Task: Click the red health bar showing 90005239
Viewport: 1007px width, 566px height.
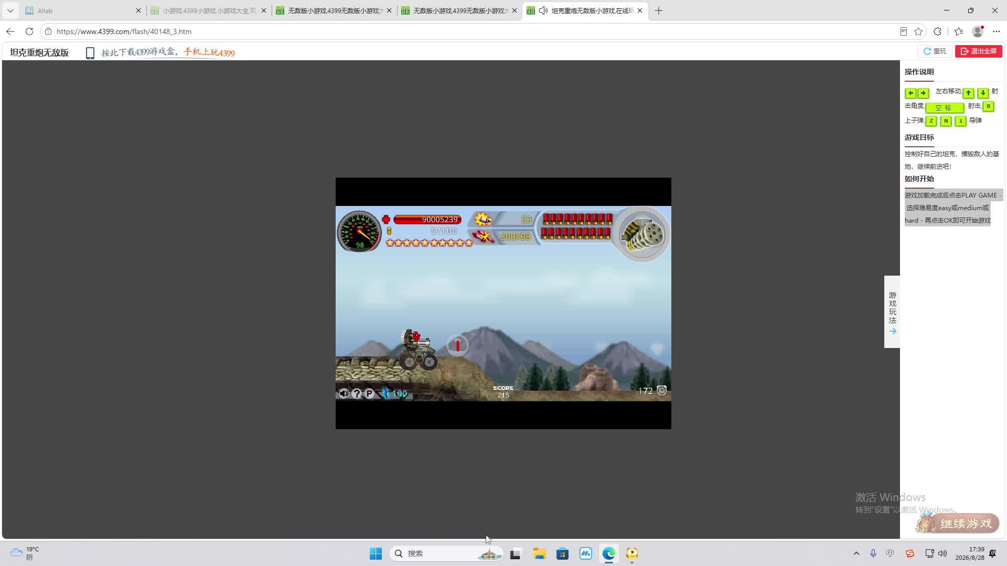Action: [427, 220]
